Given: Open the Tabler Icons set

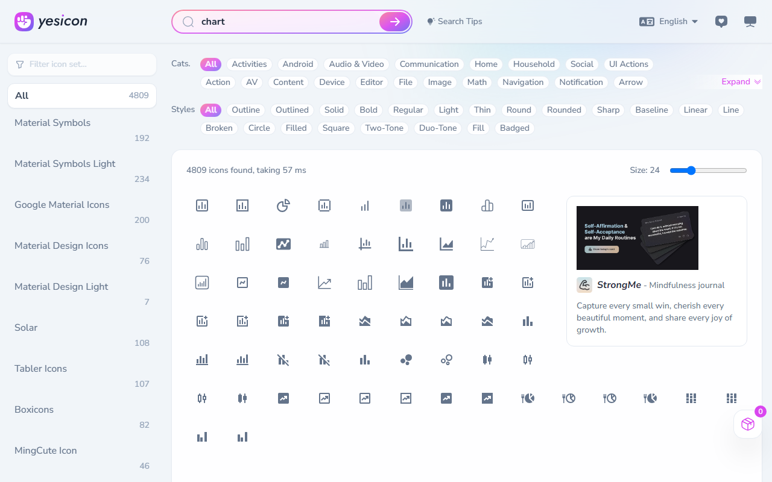Looking at the screenshot, I should [82, 376].
